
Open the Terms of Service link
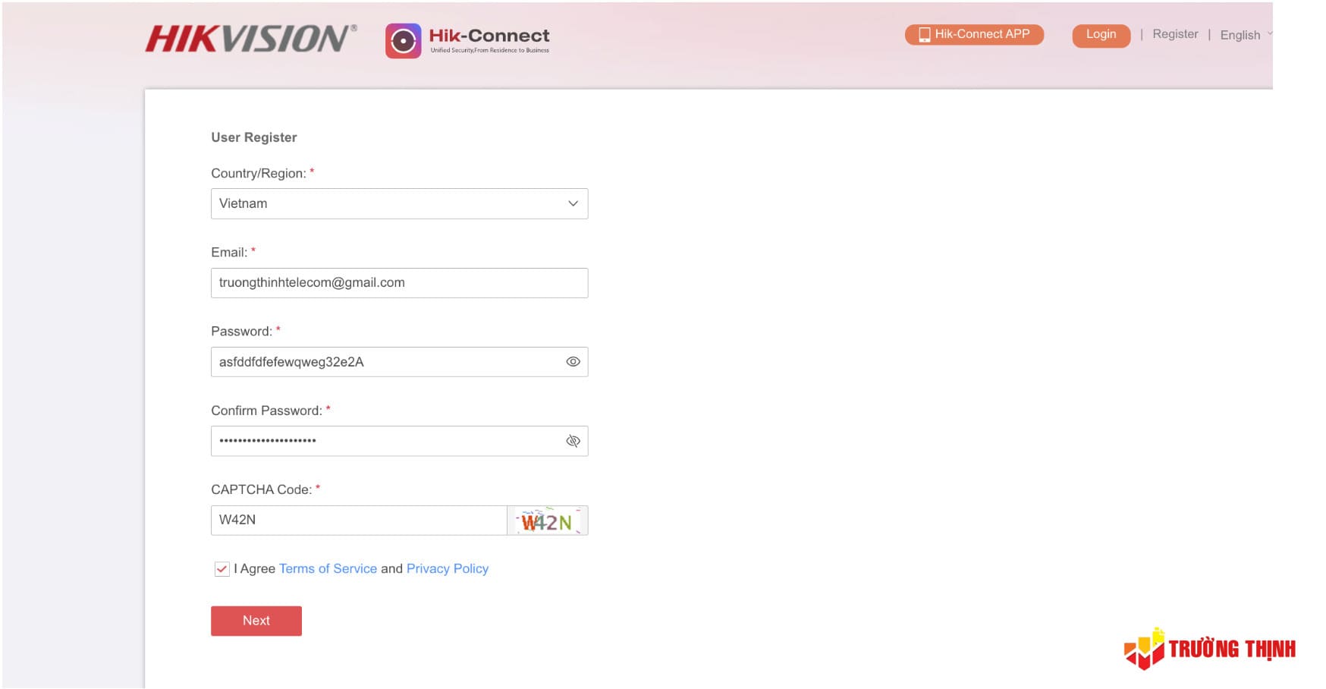(328, 569)
